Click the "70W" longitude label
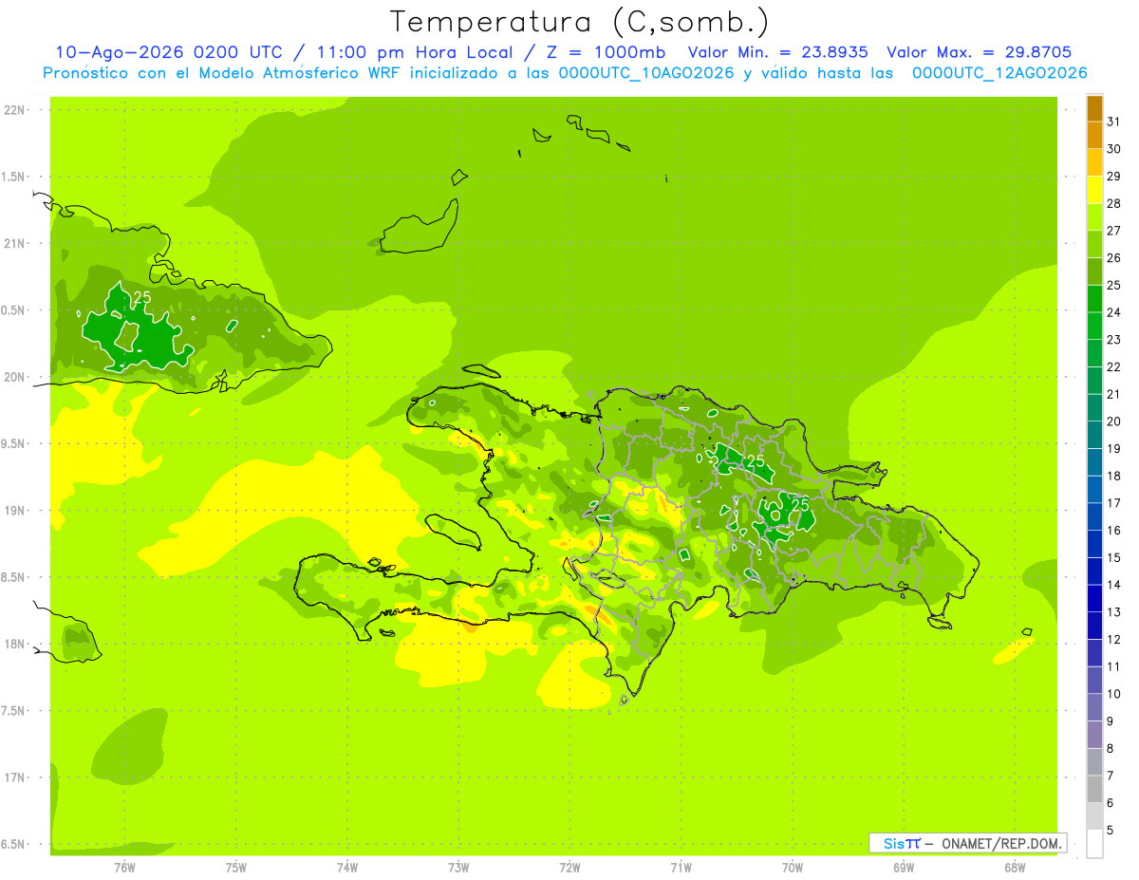This screenshot has width=1139, height=880. [x=793, y=868]
